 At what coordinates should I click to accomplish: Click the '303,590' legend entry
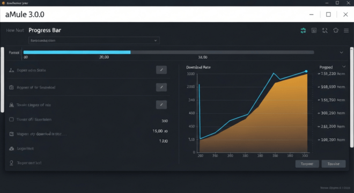click(331, 87)
